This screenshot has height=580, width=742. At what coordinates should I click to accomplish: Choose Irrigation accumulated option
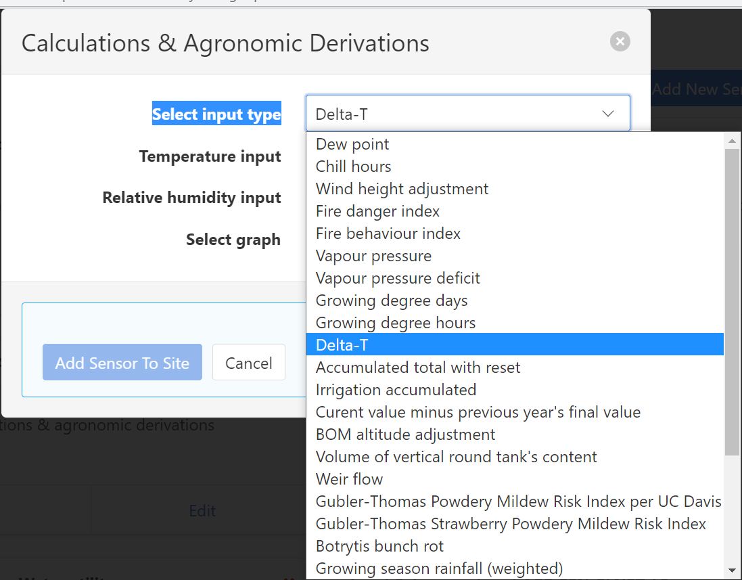point(396,390)
